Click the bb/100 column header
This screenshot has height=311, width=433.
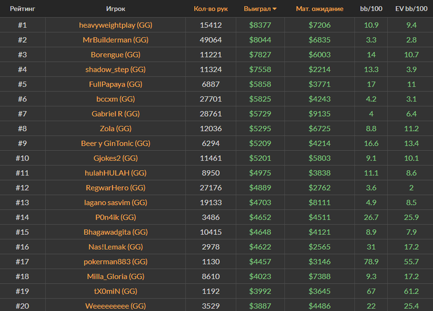[371, 9]
